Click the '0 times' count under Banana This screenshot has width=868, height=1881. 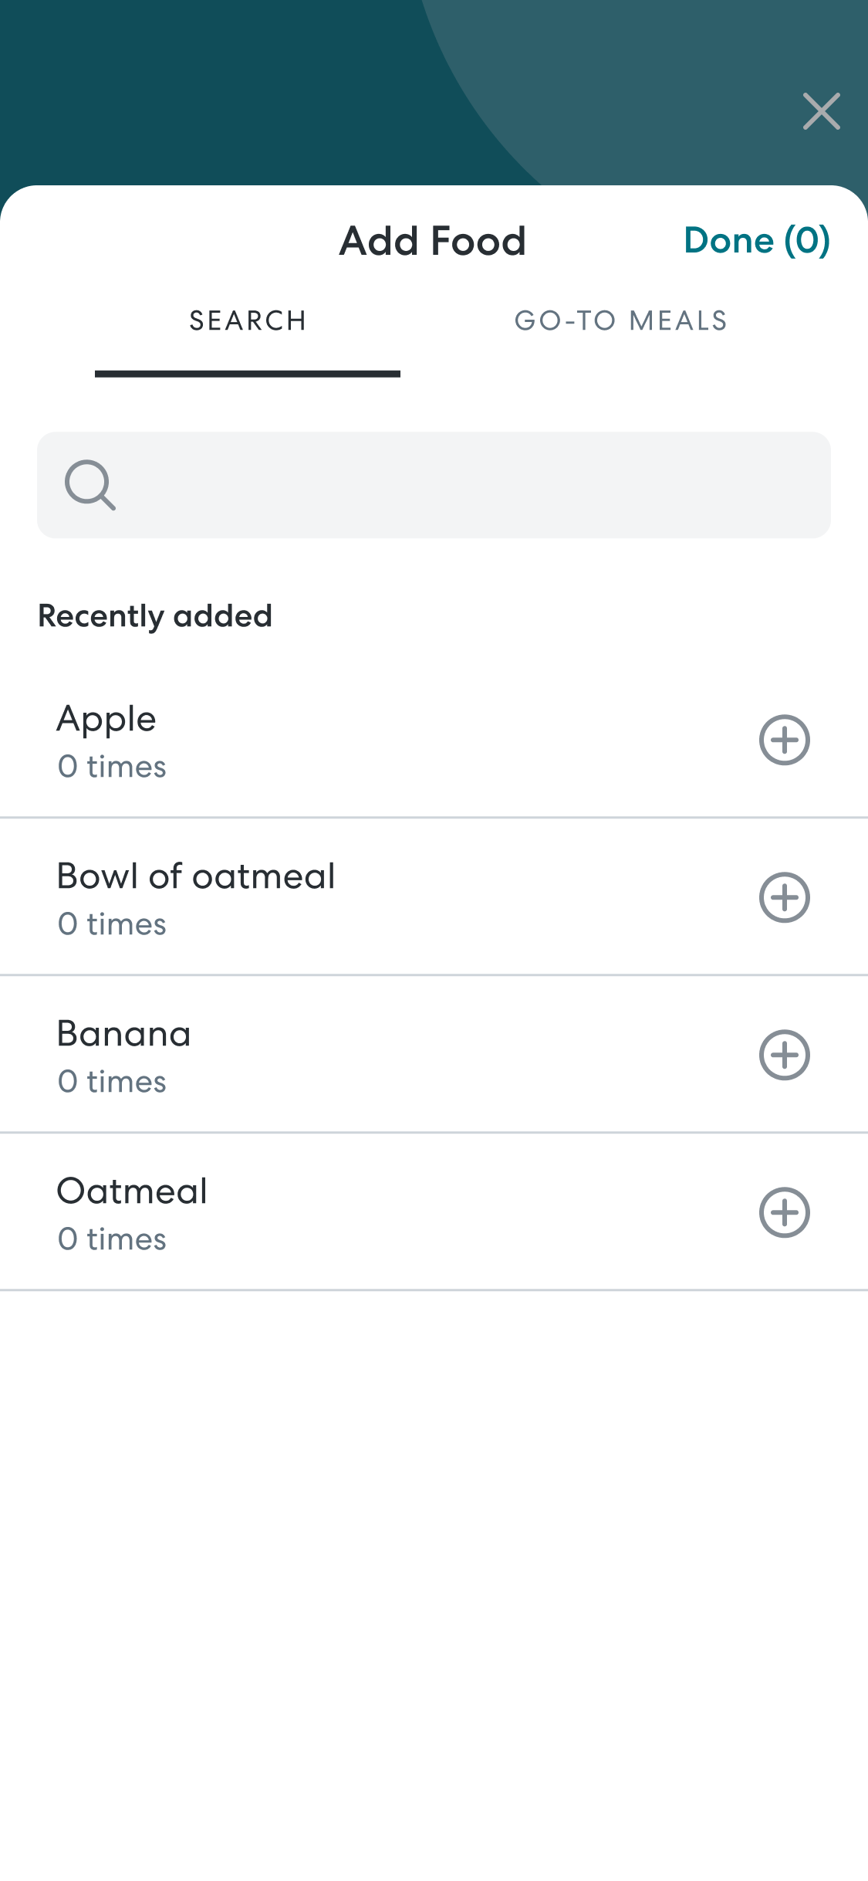[x=112, y=1082]
